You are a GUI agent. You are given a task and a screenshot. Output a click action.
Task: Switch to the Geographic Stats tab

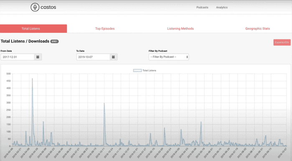point(258,29)
